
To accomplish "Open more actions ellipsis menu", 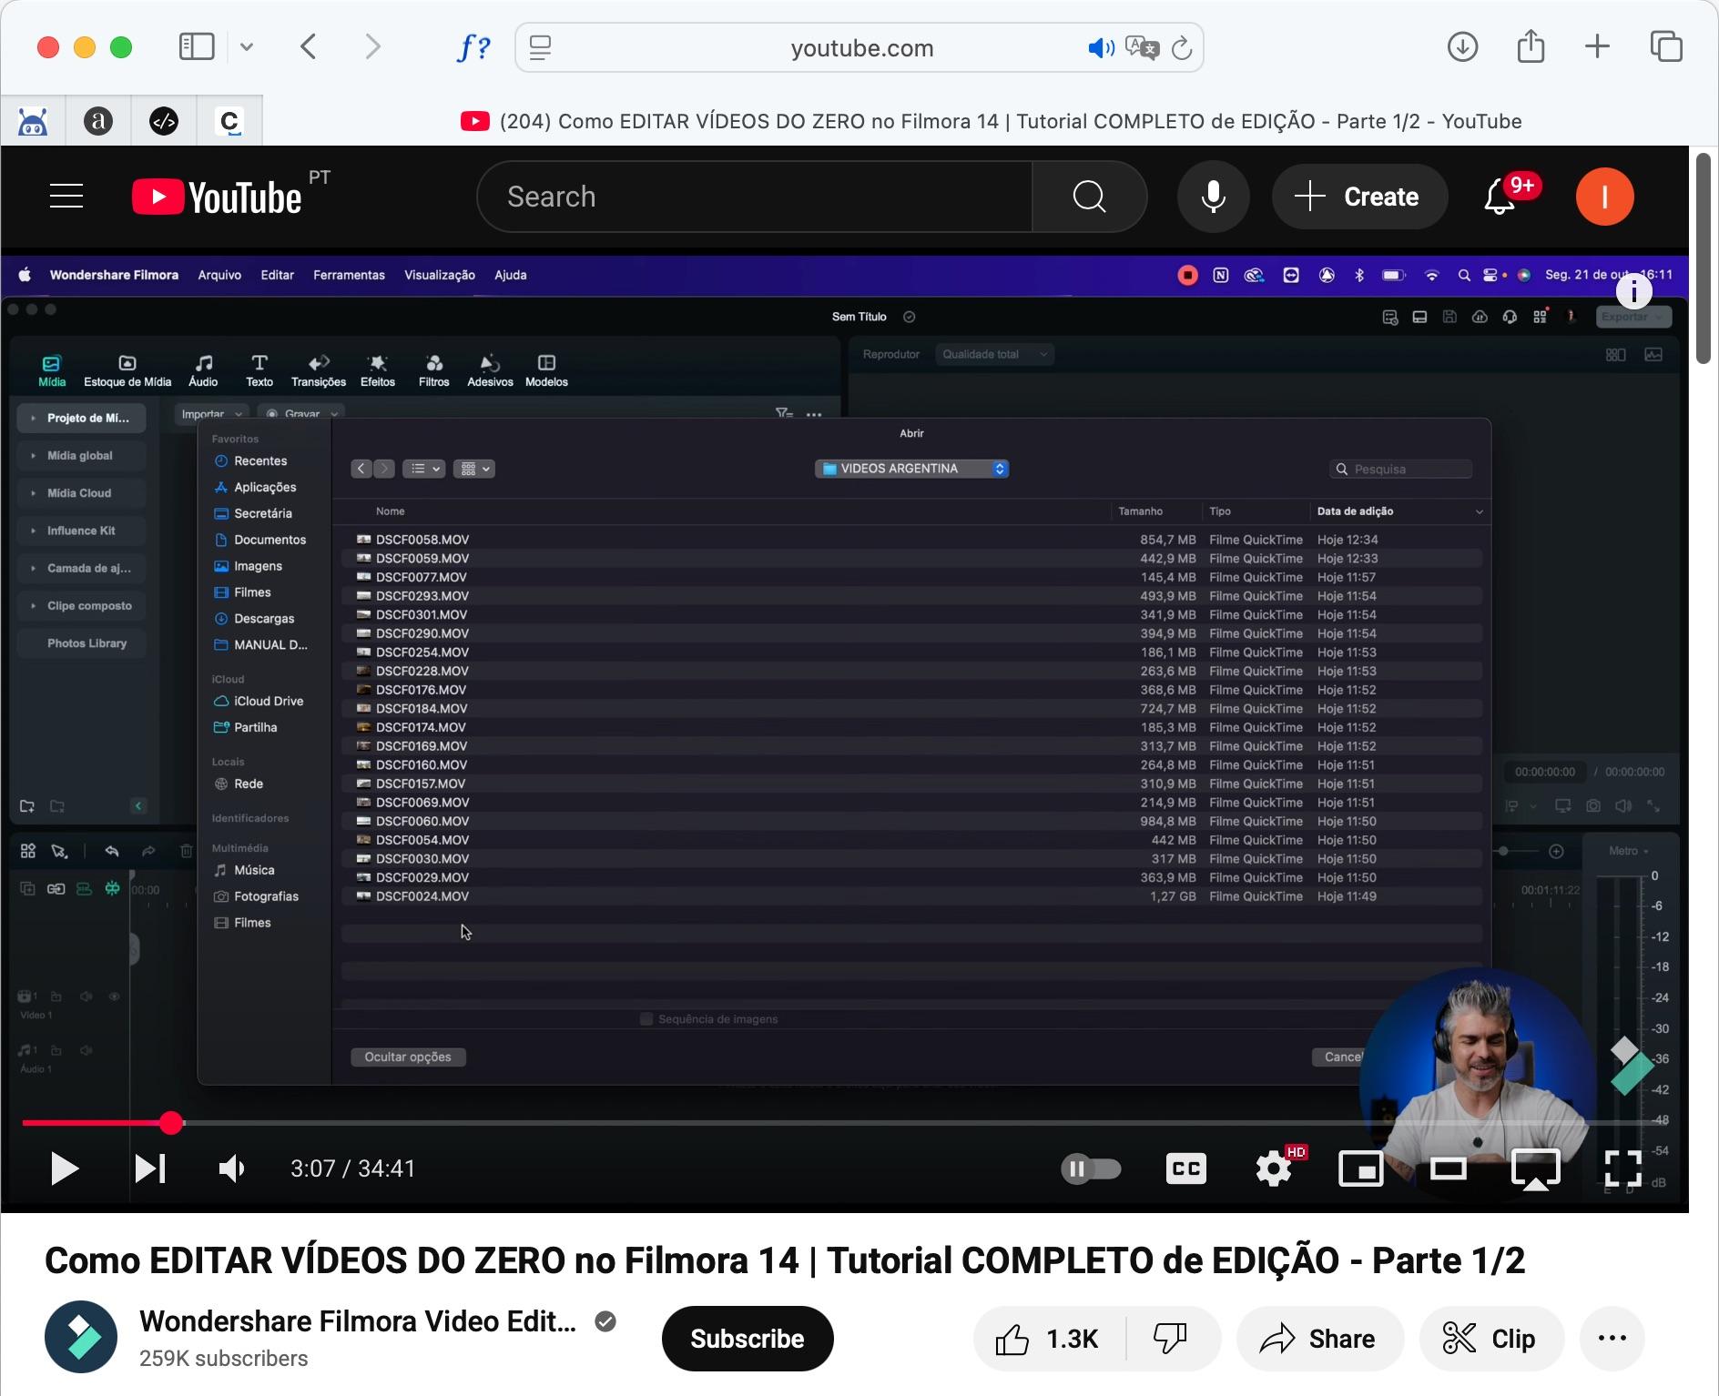I will (1612, 1339).
